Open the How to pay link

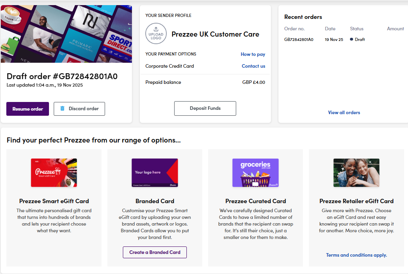[x=253, y=54]
